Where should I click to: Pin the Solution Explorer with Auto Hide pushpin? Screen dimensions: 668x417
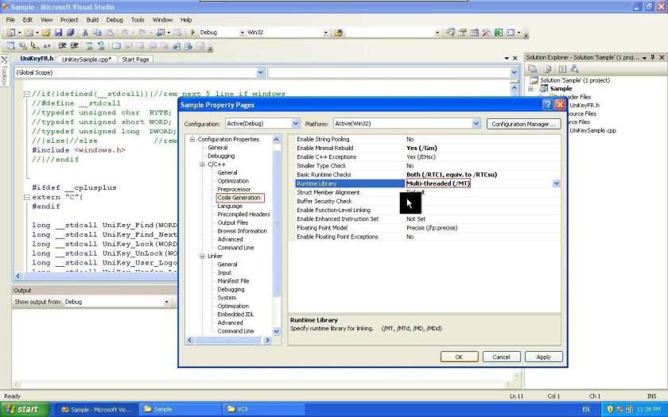click(653, 57)
